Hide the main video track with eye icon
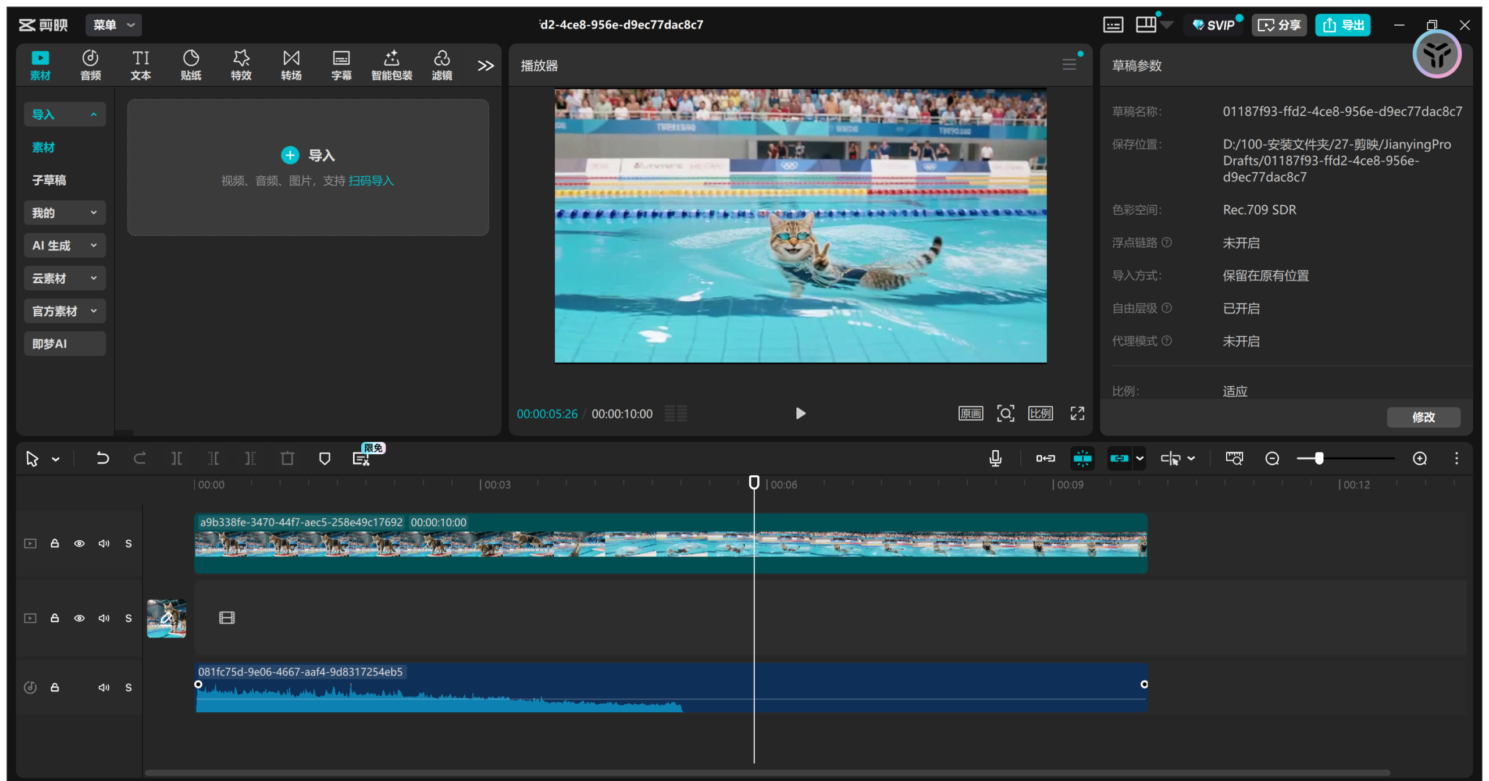 point(79,543)
